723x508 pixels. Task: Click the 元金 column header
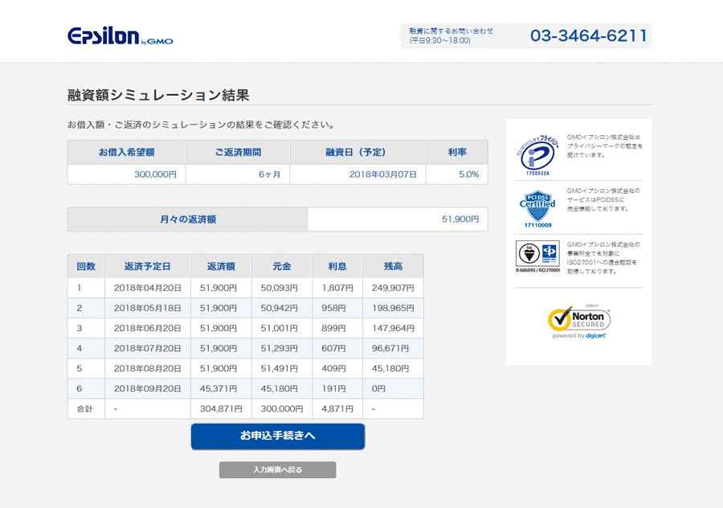(282, 266)
